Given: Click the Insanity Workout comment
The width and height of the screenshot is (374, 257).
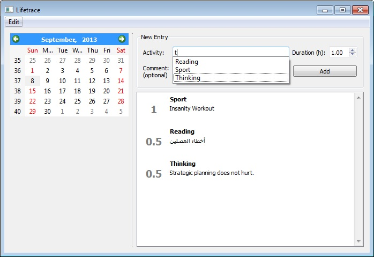Looking at the screenshot, I should 192,109.
